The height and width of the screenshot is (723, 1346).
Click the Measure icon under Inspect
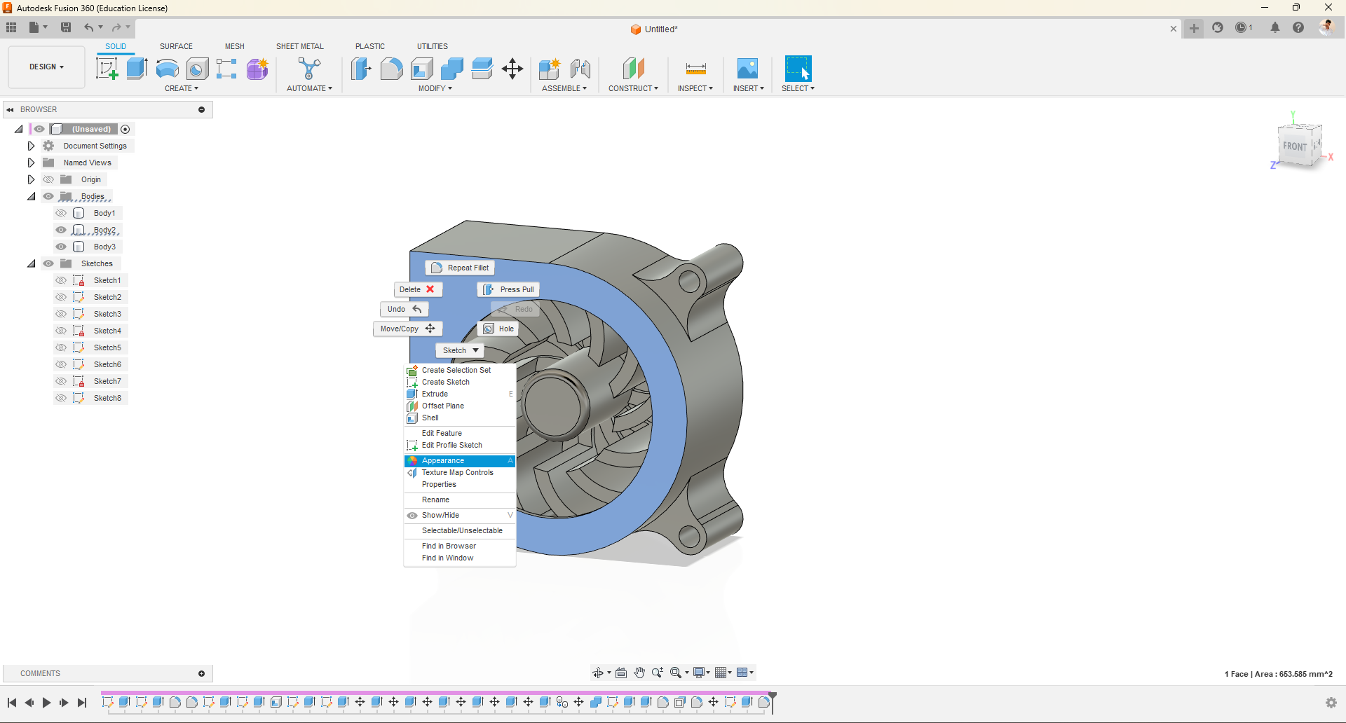695,69
